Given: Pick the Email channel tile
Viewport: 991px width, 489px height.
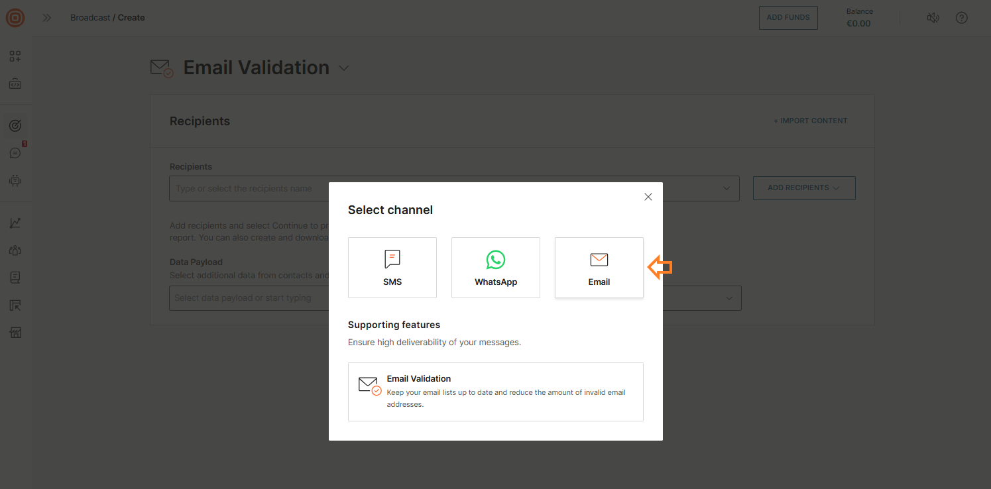Looking at the screenshot, I should point(599,268).
